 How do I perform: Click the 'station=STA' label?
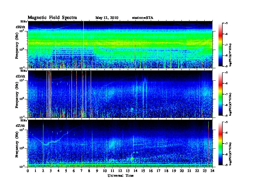point(143,18)
